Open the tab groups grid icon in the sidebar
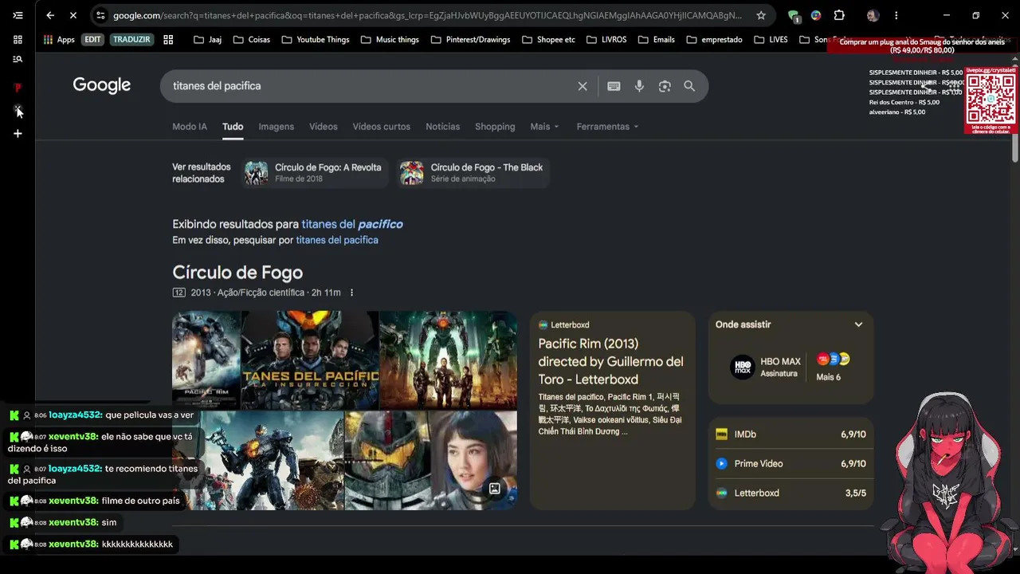 (18, 39)
